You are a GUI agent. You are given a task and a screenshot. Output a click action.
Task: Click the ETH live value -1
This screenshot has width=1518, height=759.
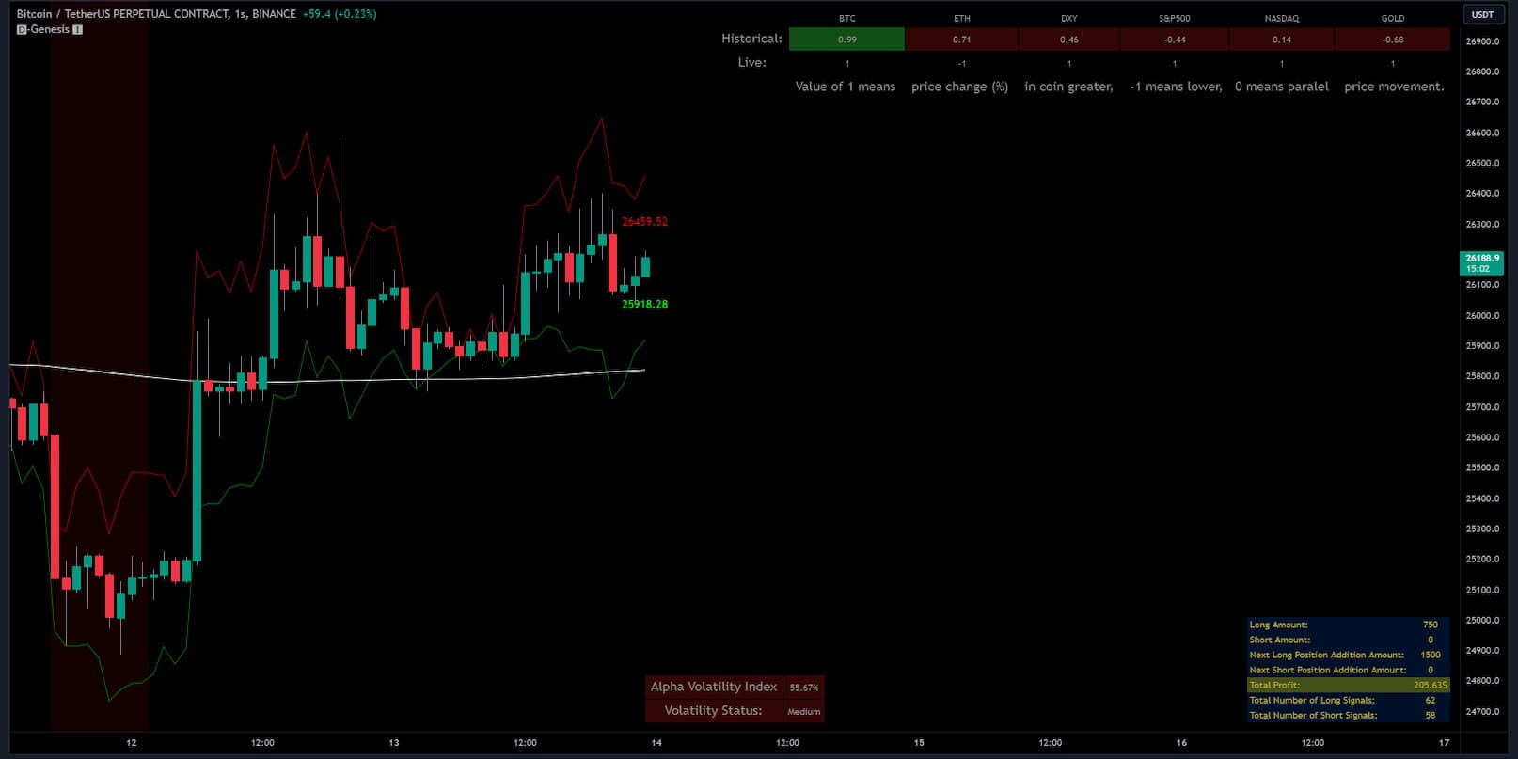point(961,64)
